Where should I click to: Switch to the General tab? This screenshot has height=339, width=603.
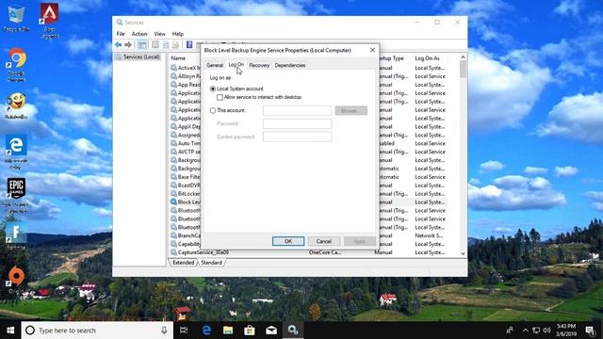click(x=215, y=65)
